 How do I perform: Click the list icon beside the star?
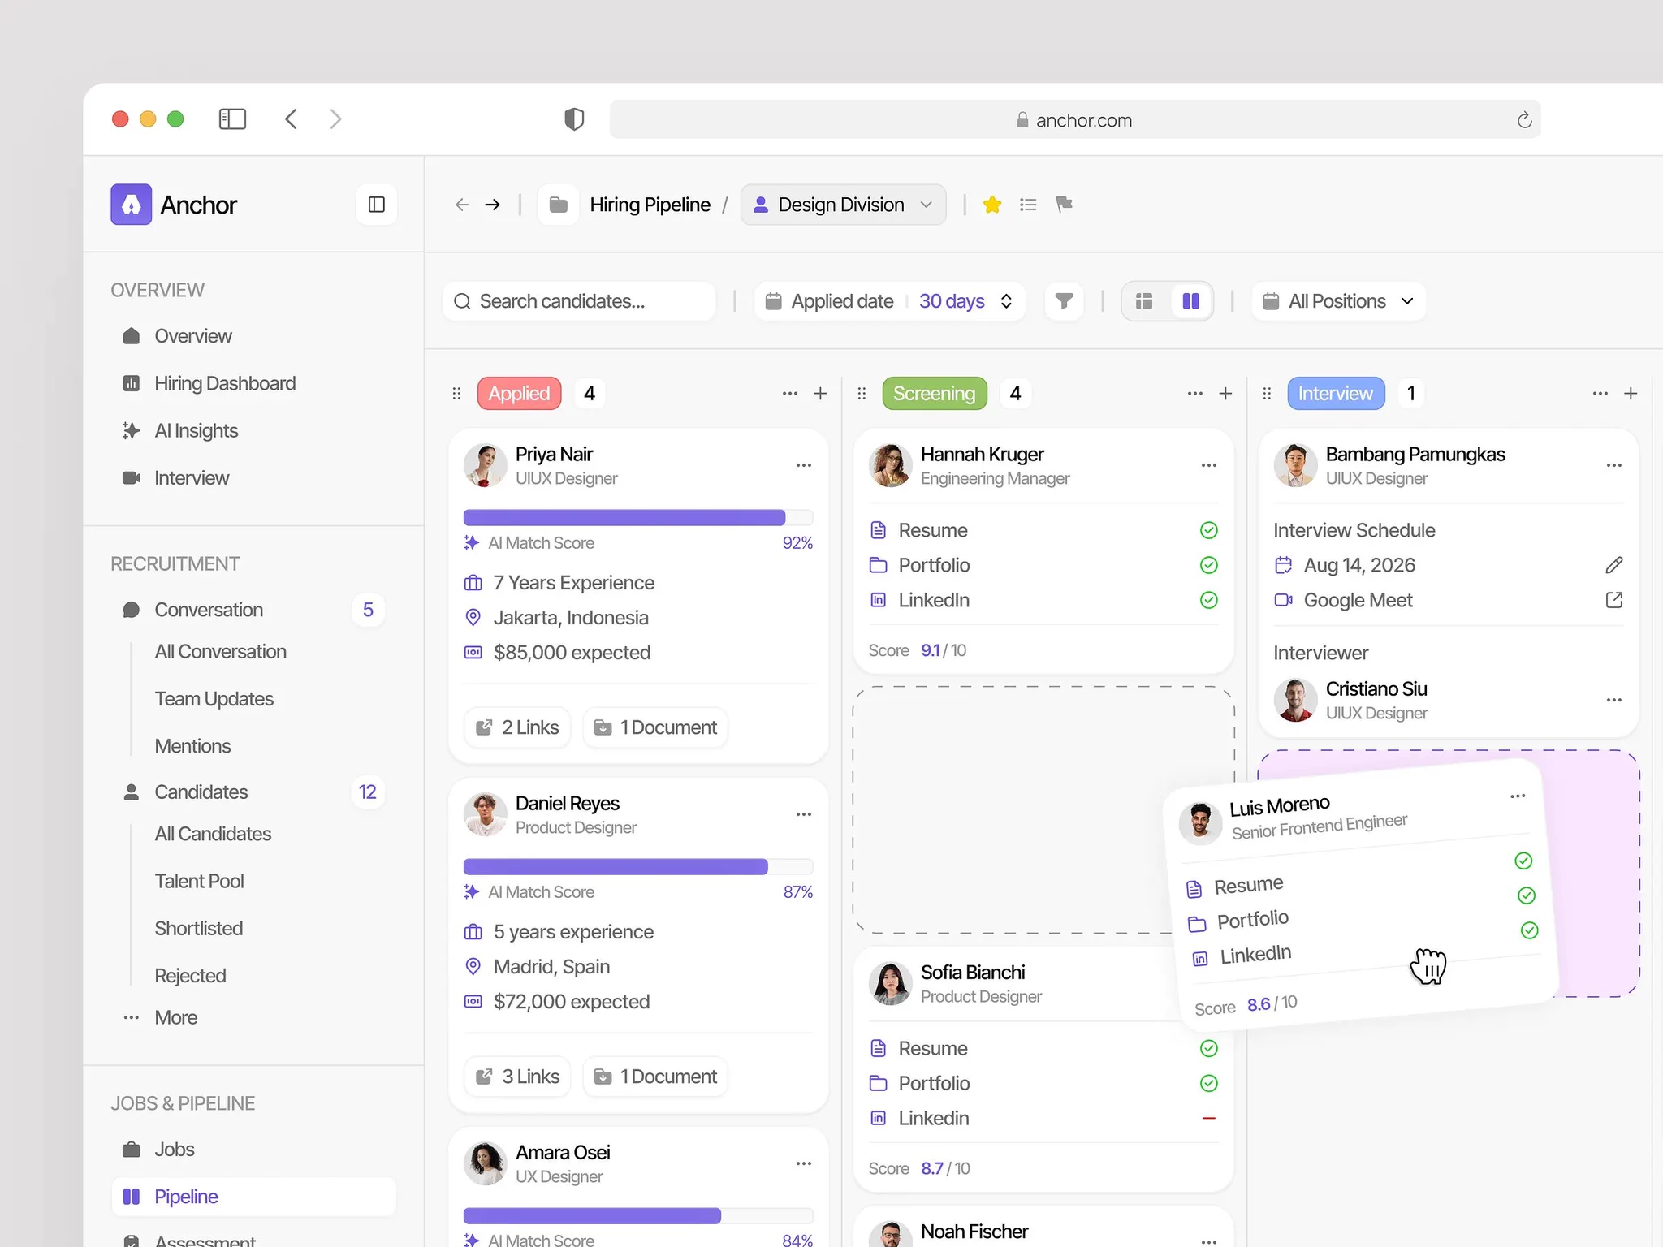tap(1028, 205)
